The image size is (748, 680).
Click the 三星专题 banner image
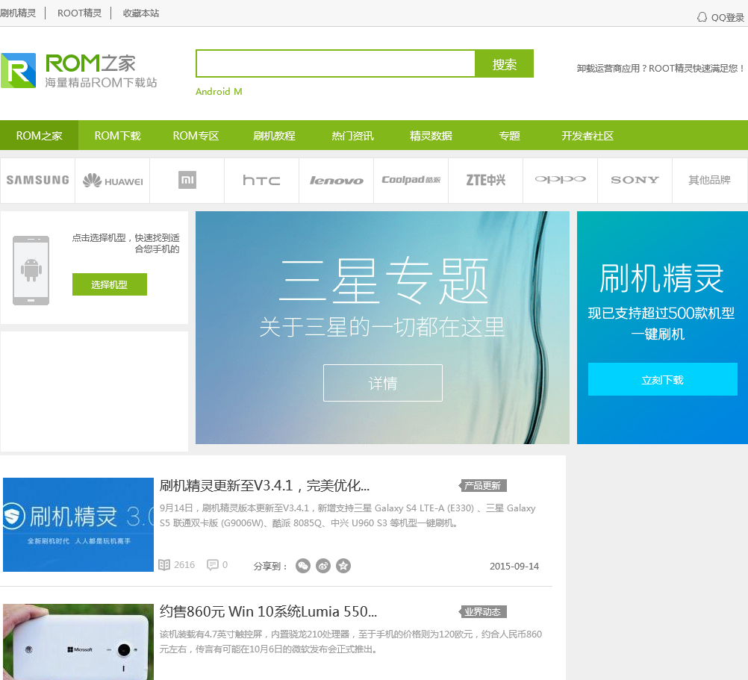(x=382, y=328)
